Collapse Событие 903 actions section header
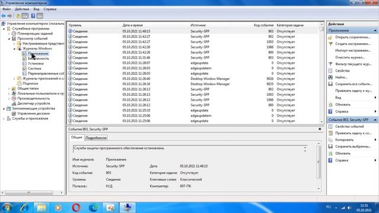 tap(375, 120)
